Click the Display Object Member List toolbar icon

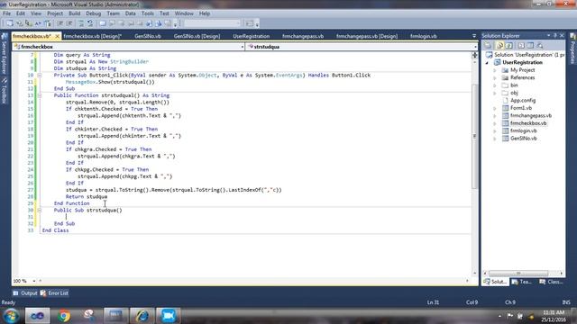coord(10,23)
